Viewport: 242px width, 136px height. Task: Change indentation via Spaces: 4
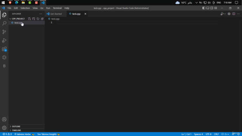[199, 134]
